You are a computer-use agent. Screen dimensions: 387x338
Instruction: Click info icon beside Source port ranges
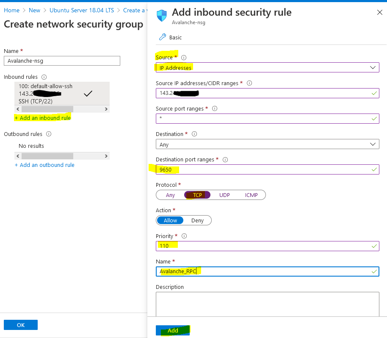pos(215,109)
